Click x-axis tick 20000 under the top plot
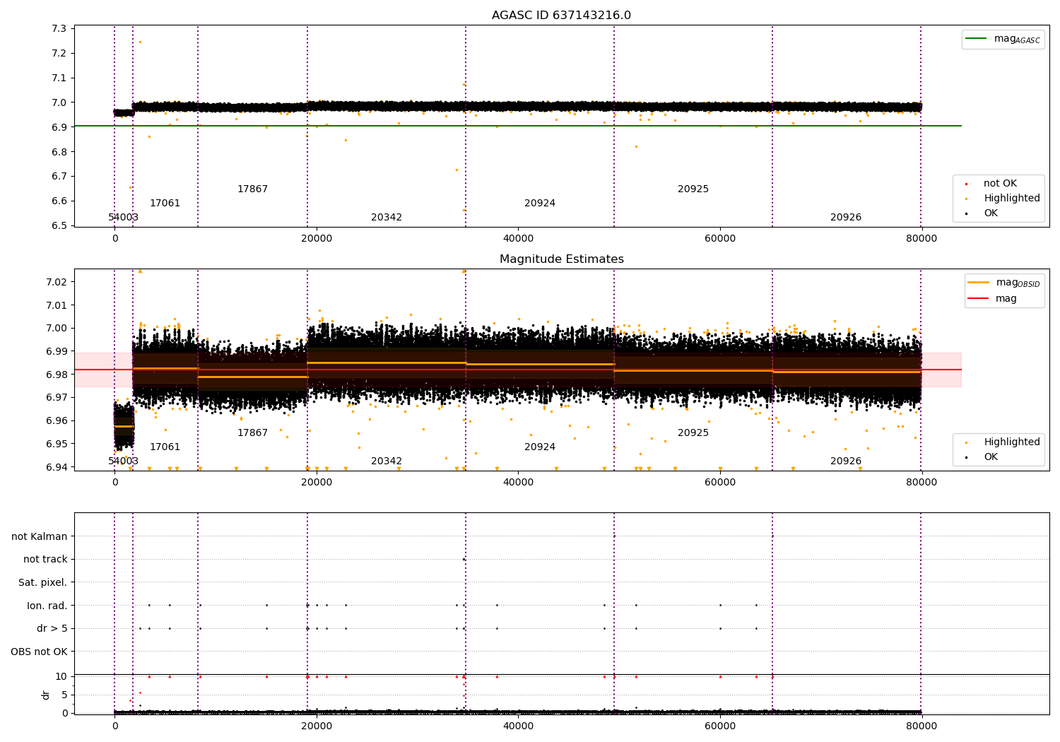 point(317,239)
